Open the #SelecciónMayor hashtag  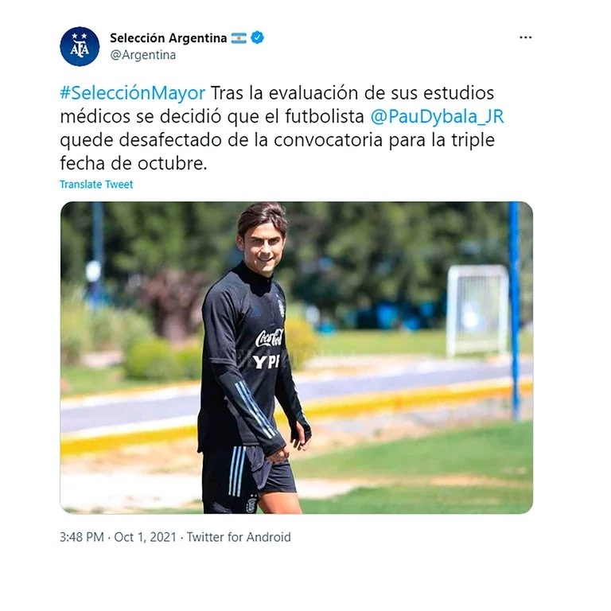(x=133, y=93)
